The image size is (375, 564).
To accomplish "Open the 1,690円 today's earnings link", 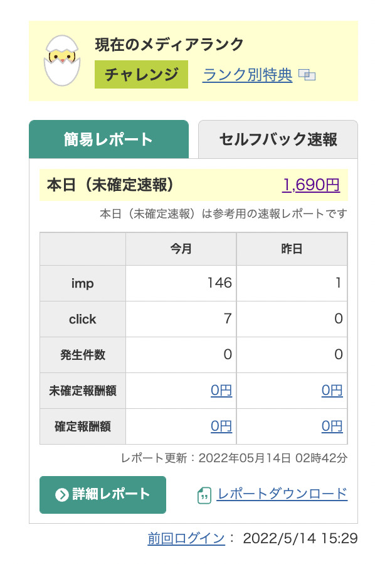I will point(311,185).
